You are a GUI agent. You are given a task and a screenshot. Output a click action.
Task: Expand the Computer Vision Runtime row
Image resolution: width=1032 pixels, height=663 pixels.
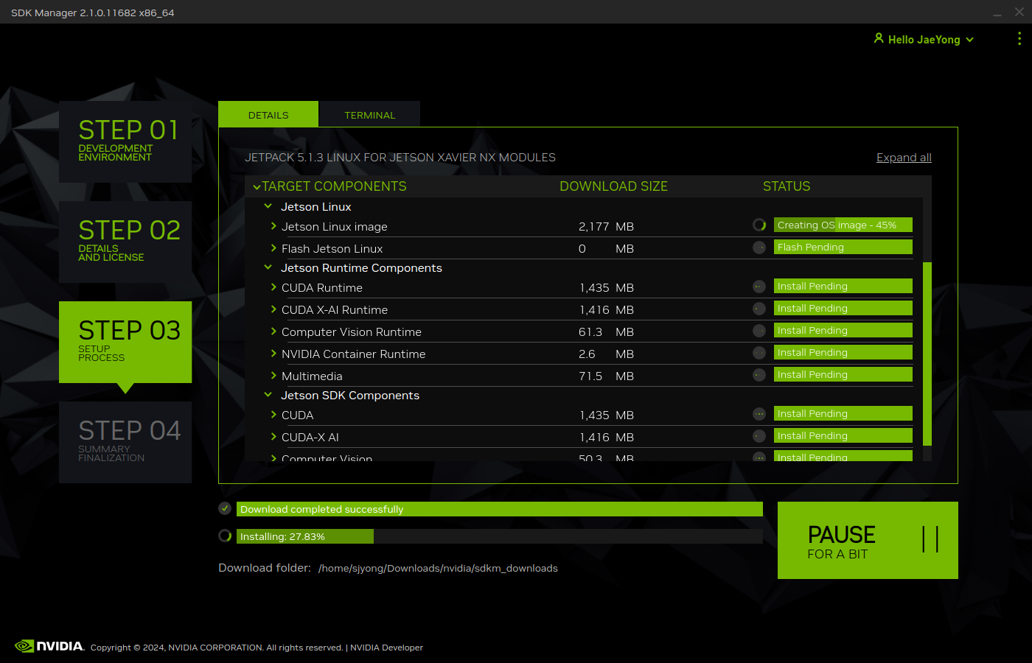pyautogui.click(x=273, y=331)
